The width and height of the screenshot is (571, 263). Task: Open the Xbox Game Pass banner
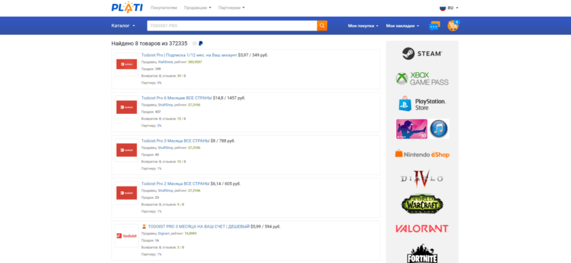422,78
